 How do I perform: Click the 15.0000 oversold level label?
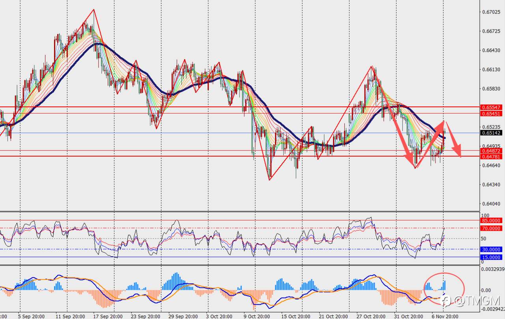pyautogui.click(x=491, y=257)
